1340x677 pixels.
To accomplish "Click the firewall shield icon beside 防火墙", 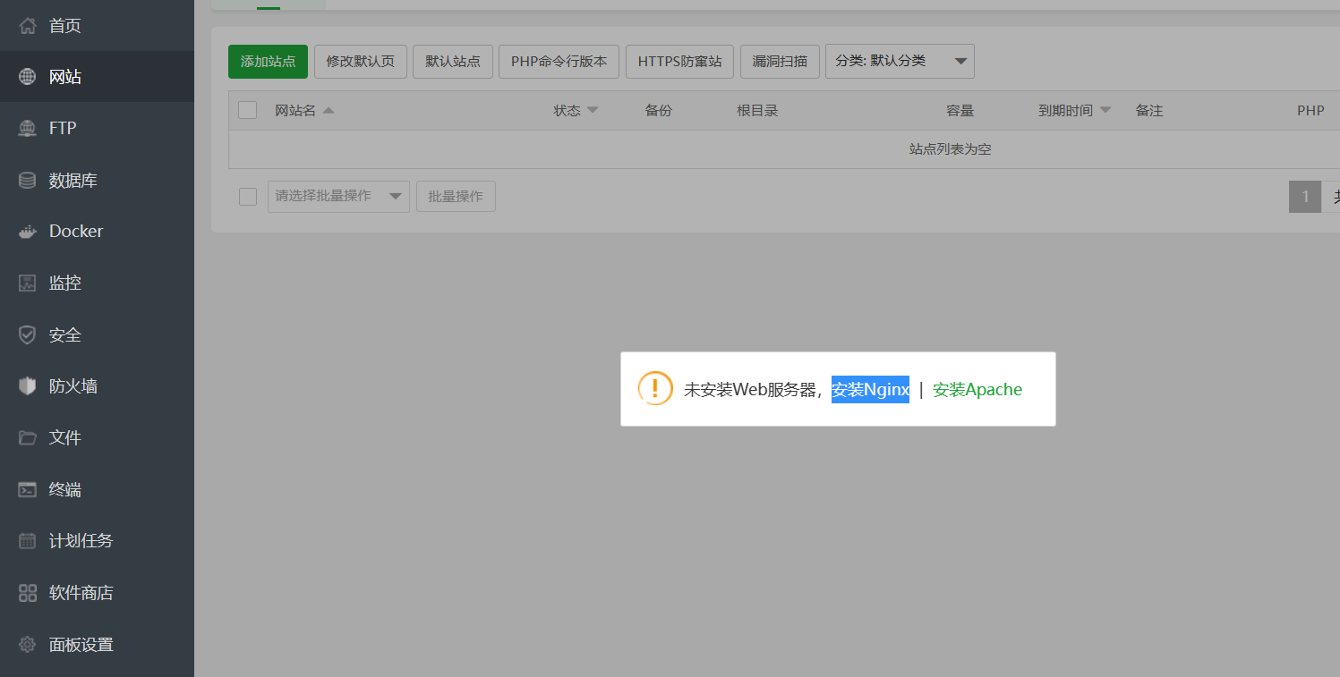I will (x=28, y=386).
